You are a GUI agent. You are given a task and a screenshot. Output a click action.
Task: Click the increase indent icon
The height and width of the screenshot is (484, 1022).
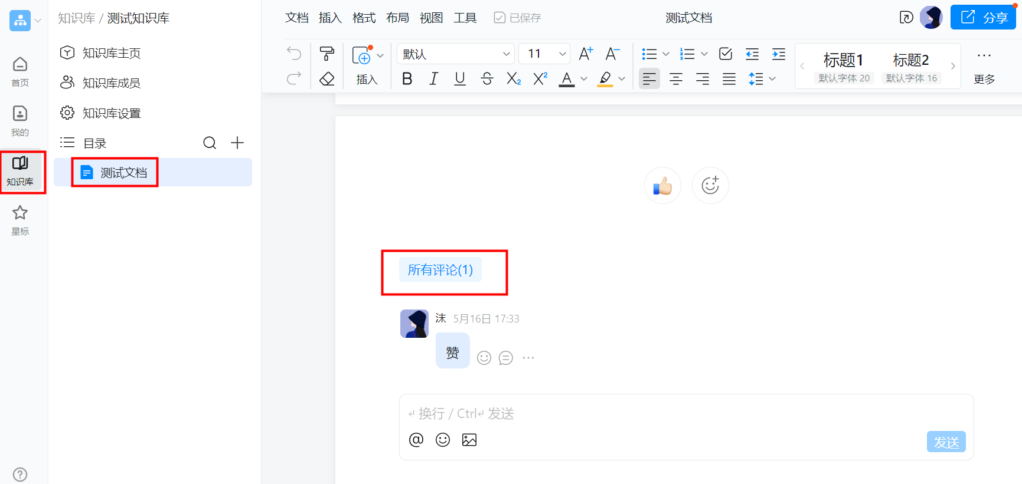pos(779,54)
